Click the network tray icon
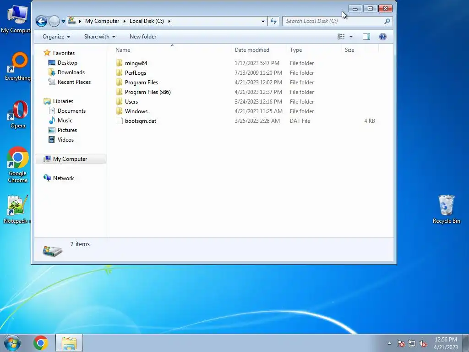This screenshot has height=352, width=469. [x=412, y=343]
